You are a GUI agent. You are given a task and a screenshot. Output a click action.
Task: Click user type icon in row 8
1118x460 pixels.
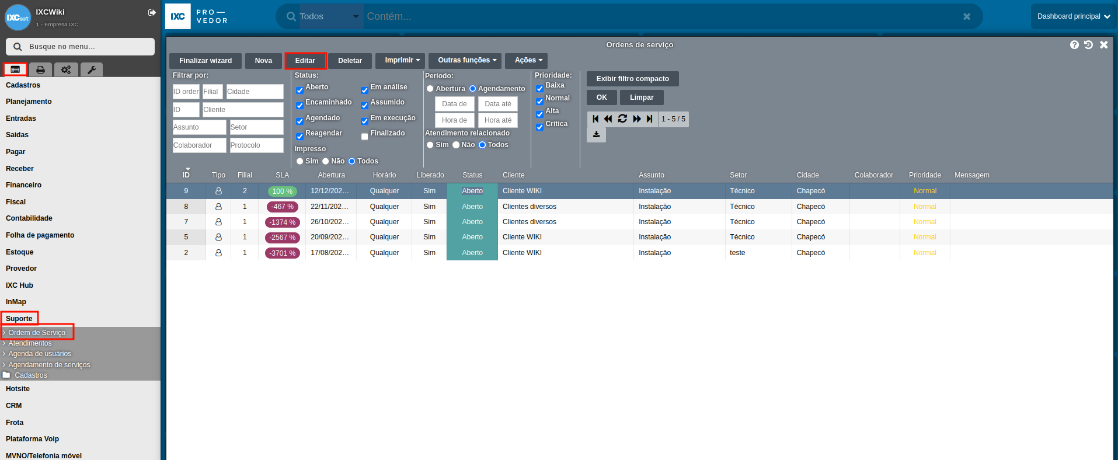(218, 207)
